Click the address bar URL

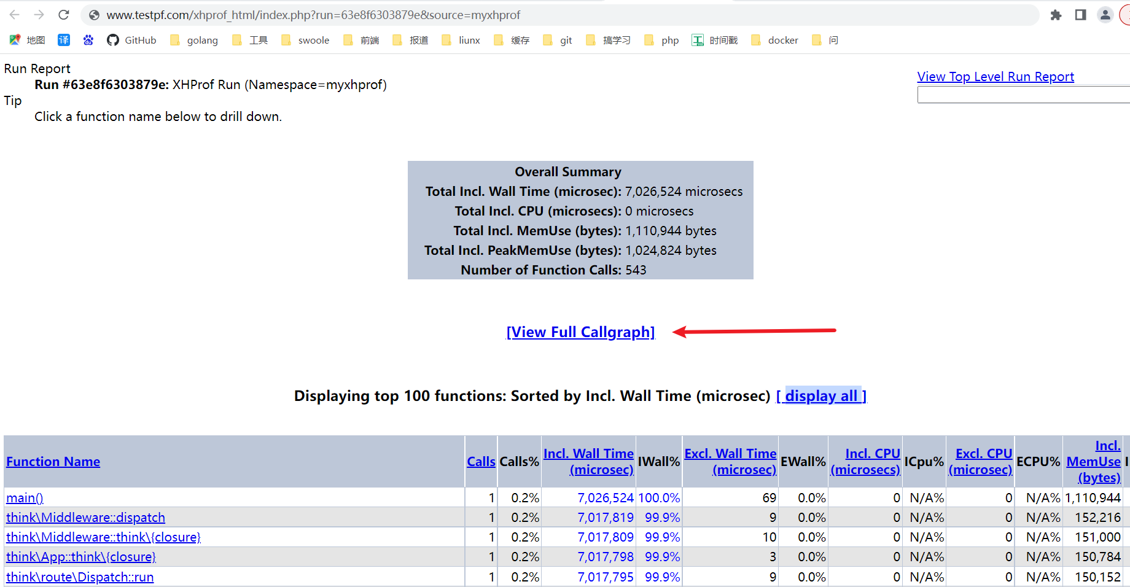pyautogui.click(x=313, y=15)
